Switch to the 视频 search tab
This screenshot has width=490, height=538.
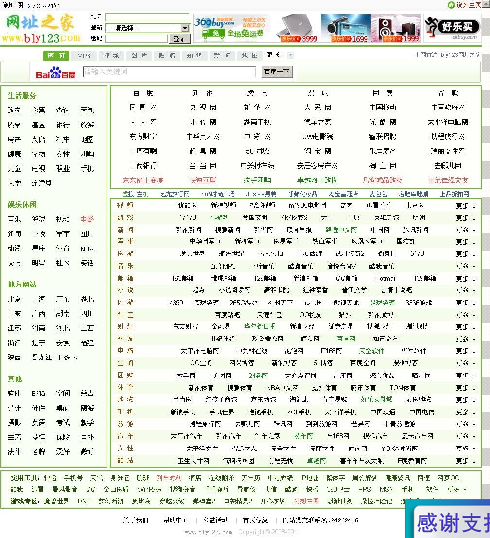coord(111,55)
